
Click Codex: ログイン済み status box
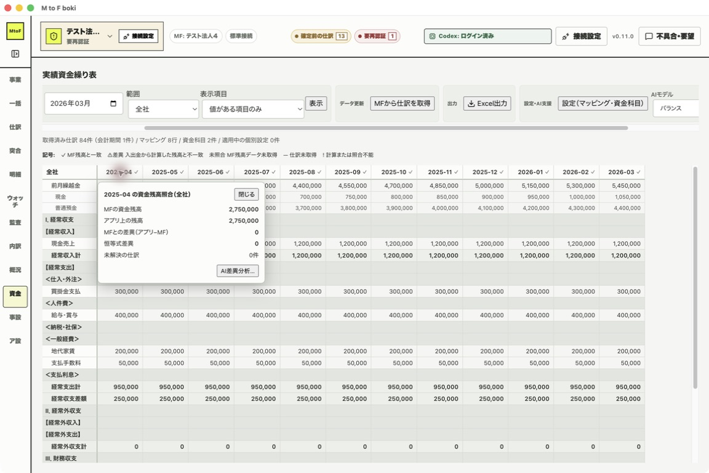(x=487, y=36)
